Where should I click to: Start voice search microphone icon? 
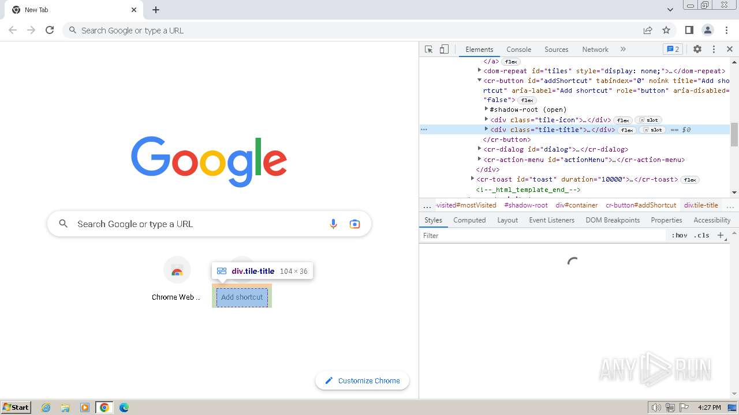333,224
